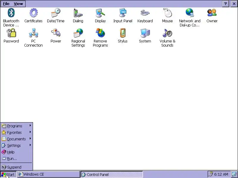Open the Power applet icon
238x178 pixels.
point(56,33)
